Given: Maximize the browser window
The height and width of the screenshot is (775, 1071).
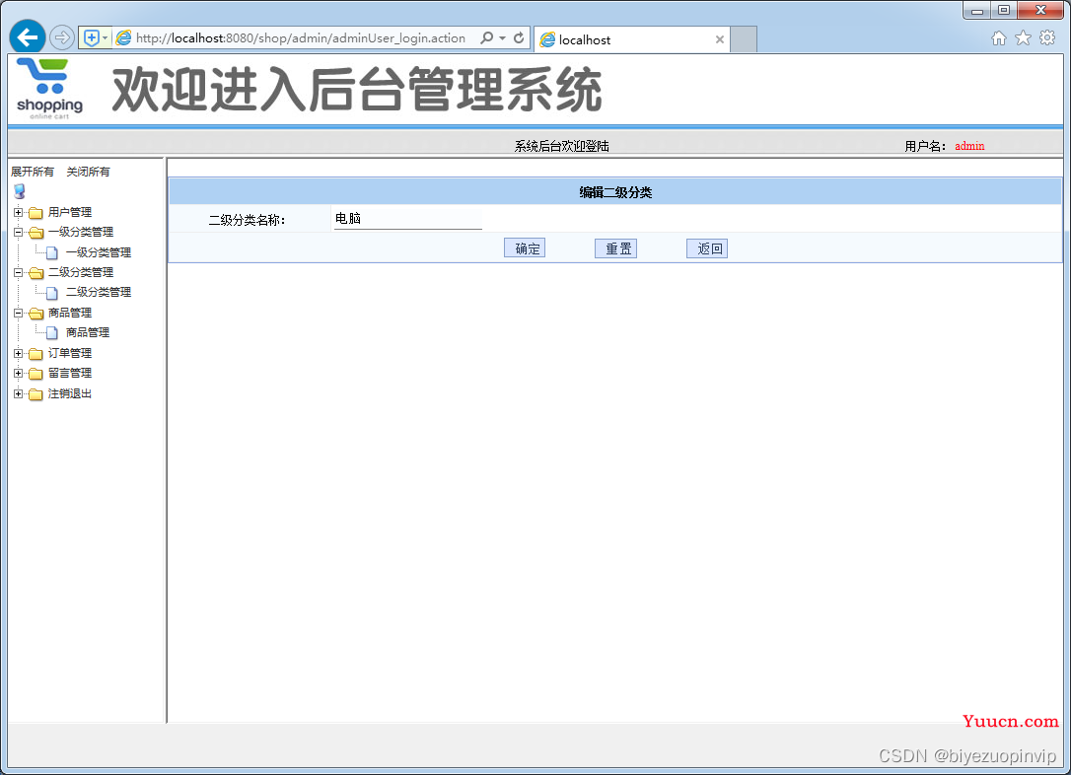Looking at the screenshot, I should pos(1004,10).
